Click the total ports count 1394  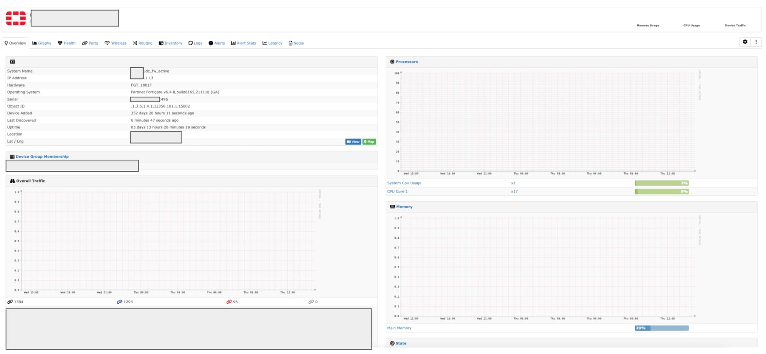tap(18, 302)
